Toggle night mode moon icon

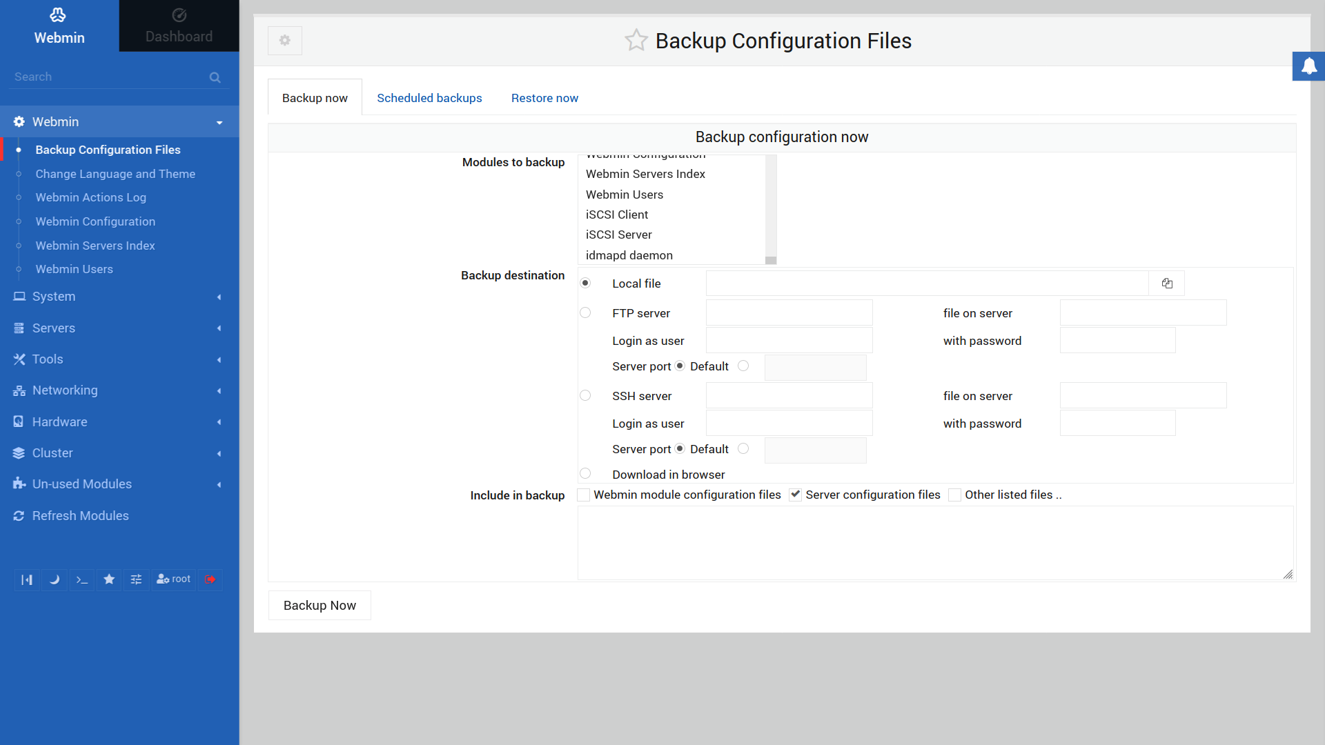(x=55, y=579)
